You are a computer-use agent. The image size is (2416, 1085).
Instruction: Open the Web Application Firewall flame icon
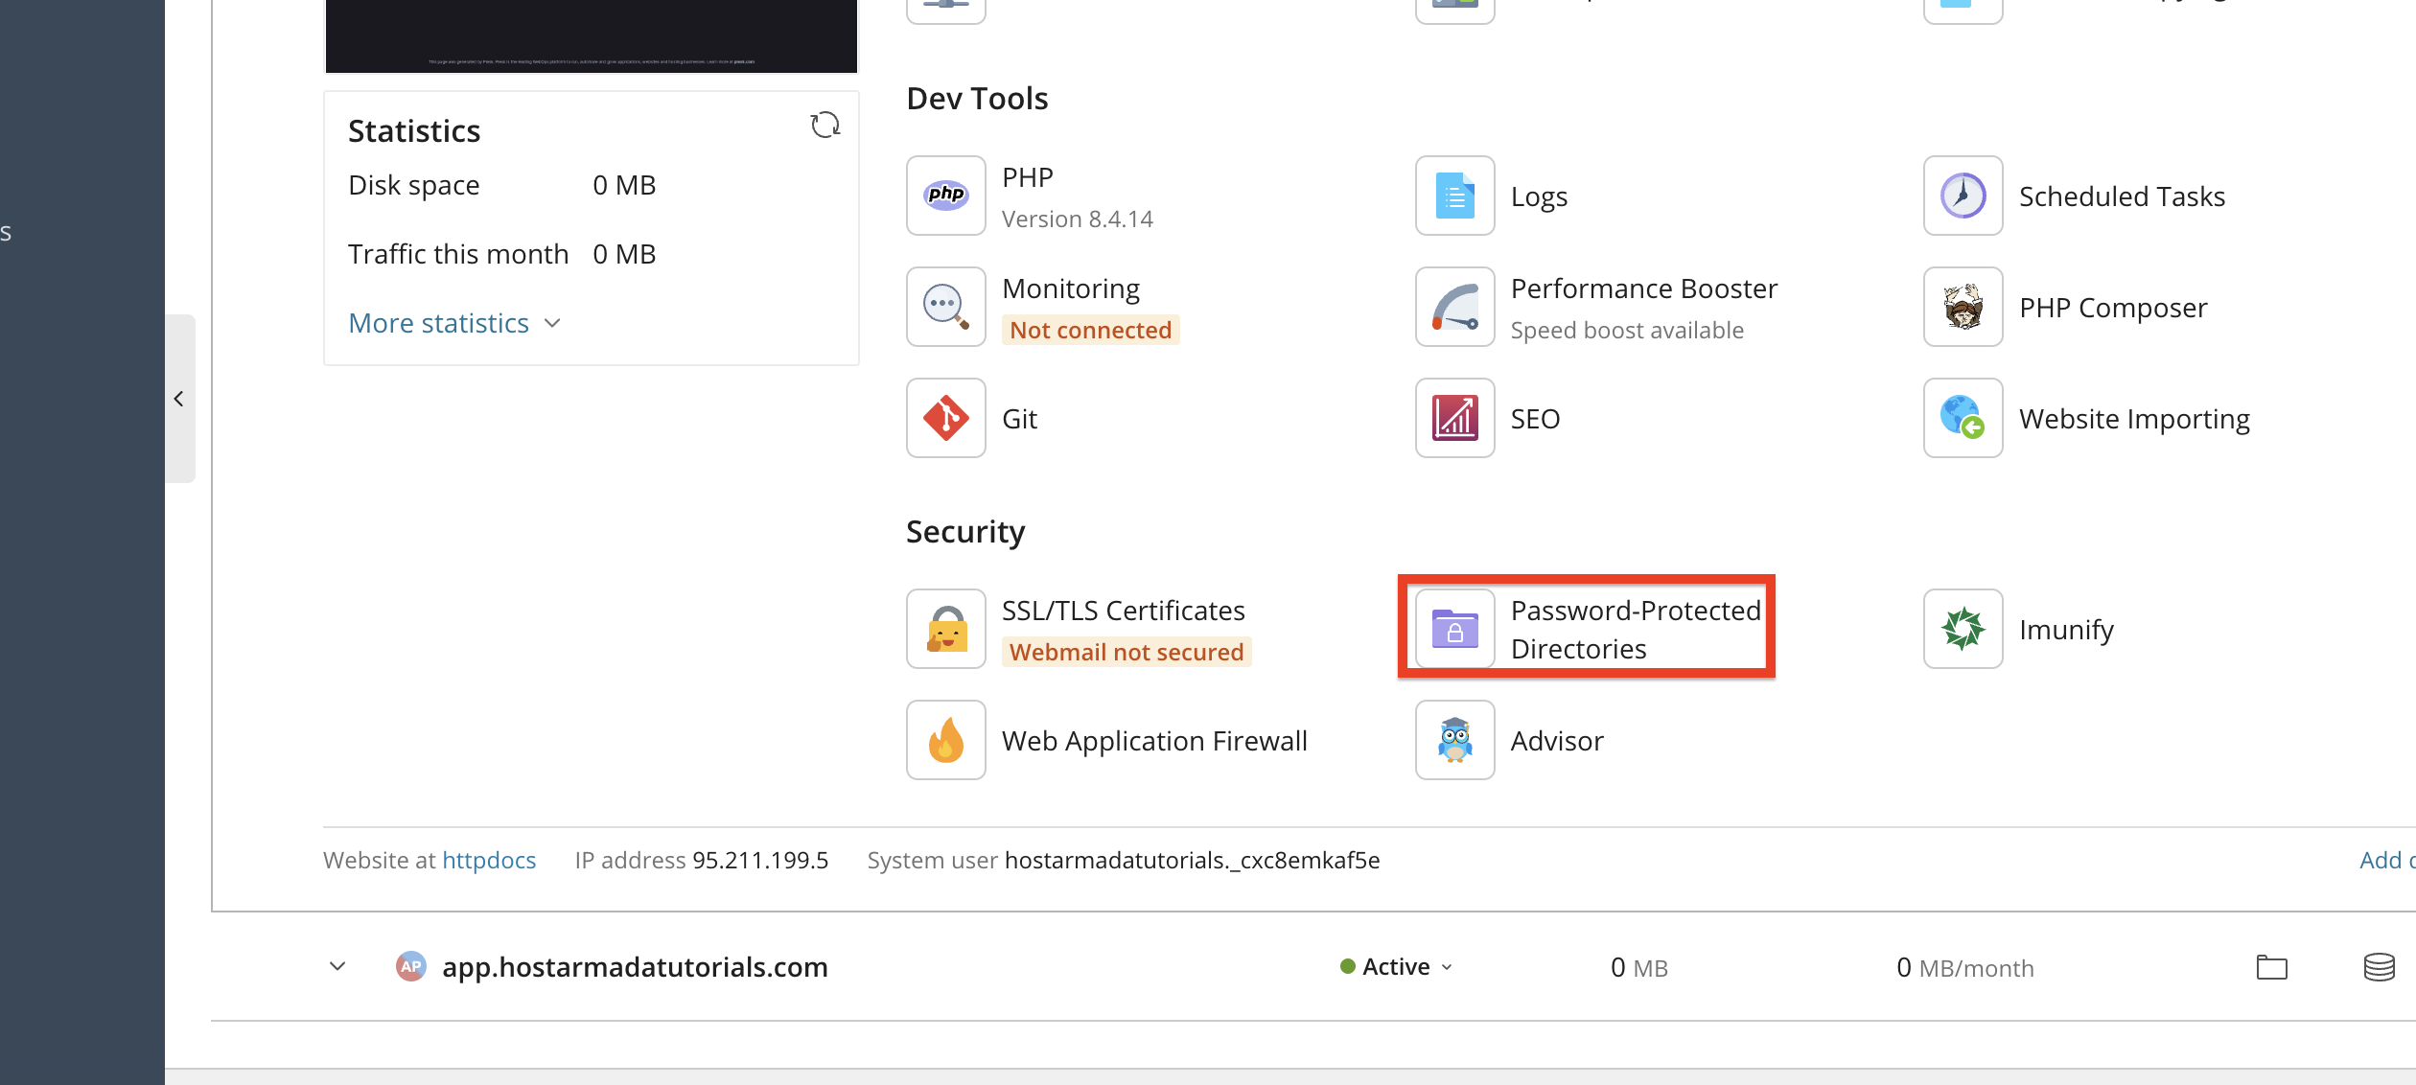click(x=945, y=740)
